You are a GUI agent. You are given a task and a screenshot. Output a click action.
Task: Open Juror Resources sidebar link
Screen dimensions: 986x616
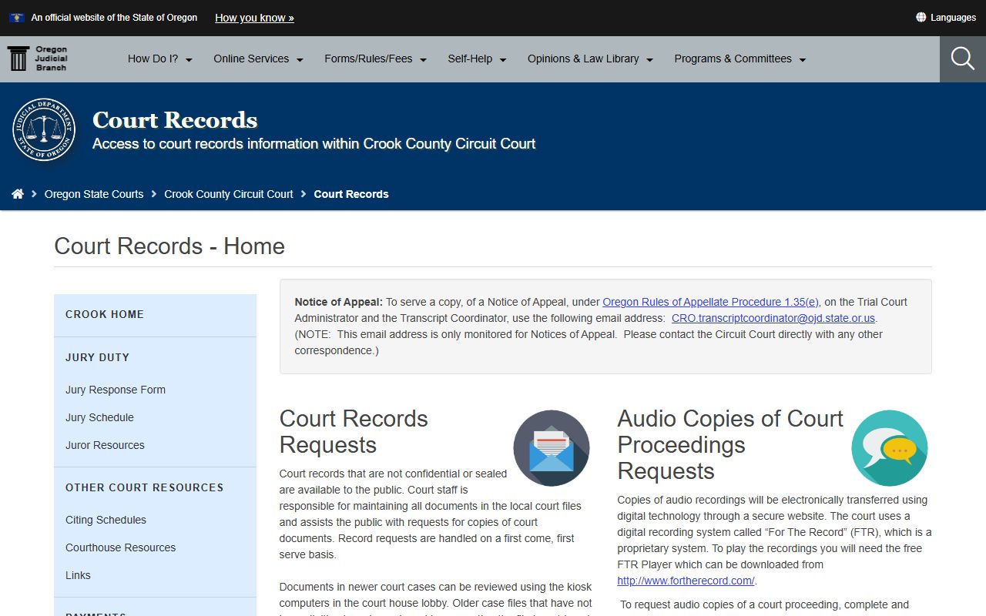105,445
